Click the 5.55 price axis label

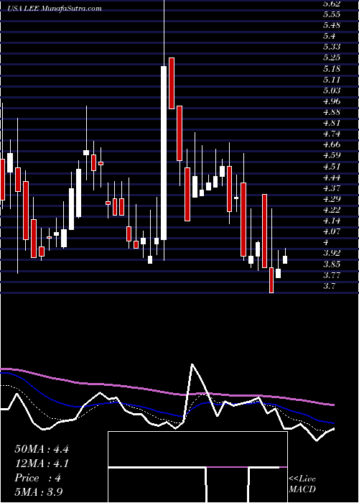tap(332, 14)
